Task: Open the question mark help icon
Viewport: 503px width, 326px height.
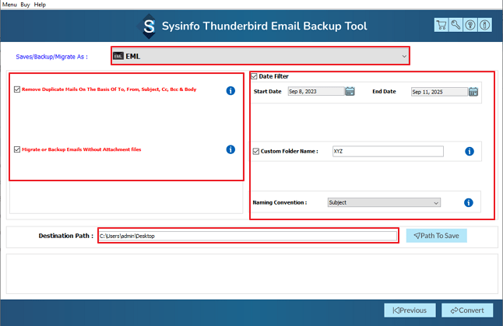Action: click(470, 25)
